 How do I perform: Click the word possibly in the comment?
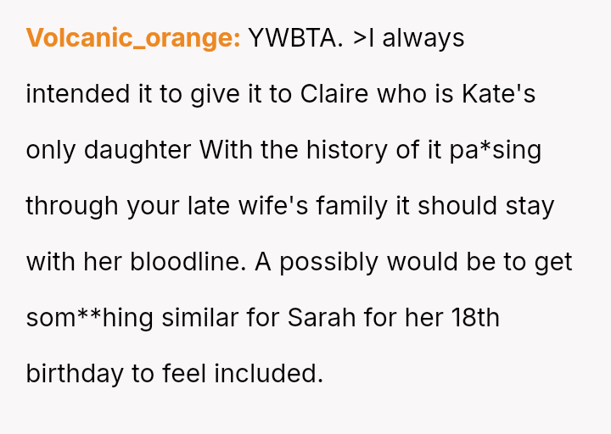click(329, 262)
